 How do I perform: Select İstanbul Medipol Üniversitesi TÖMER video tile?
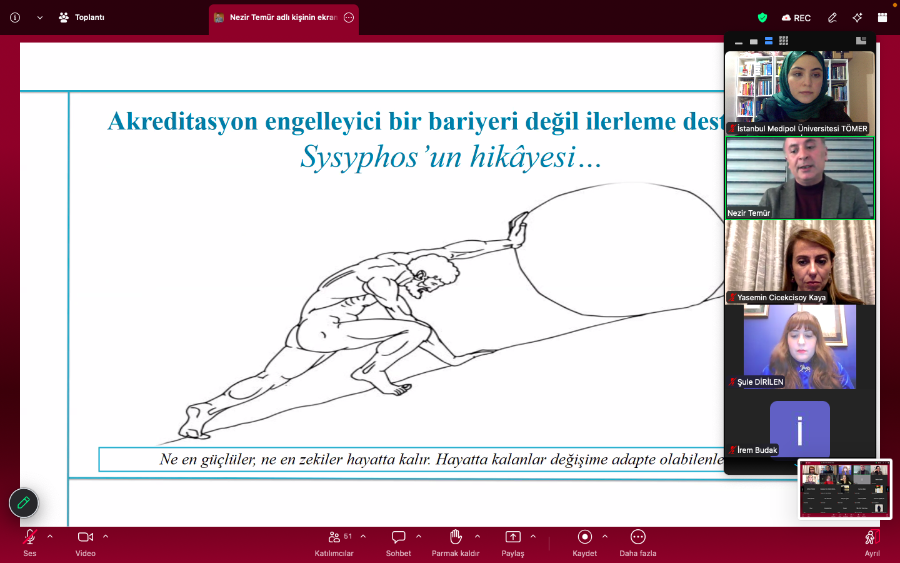(x=800, y=93)
